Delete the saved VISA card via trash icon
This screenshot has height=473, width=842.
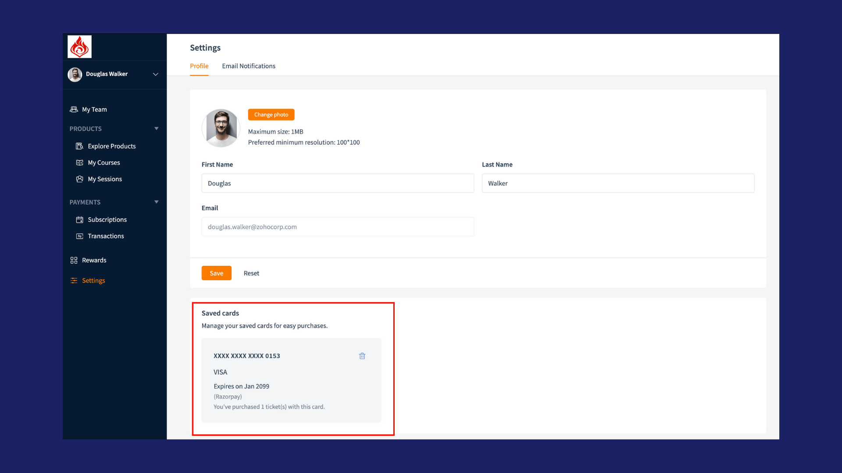(x=362, y=356)
